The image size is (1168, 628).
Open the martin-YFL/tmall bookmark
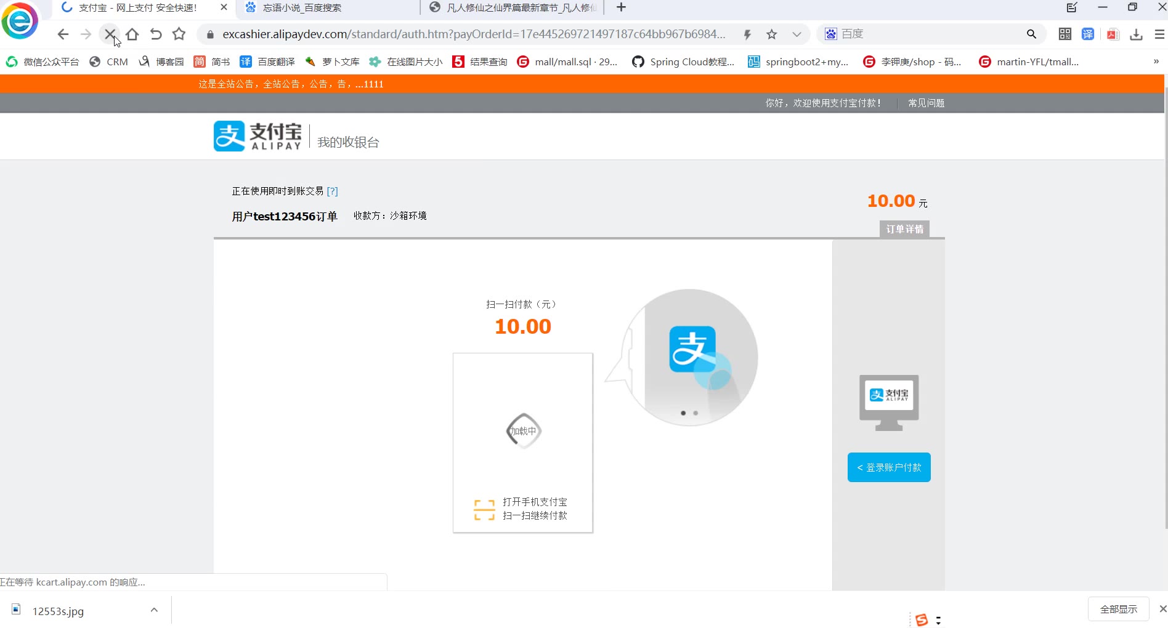(x=1029, y=62)
